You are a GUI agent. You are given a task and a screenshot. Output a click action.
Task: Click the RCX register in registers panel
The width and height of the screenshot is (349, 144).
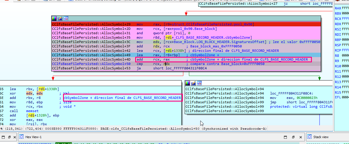338,18
